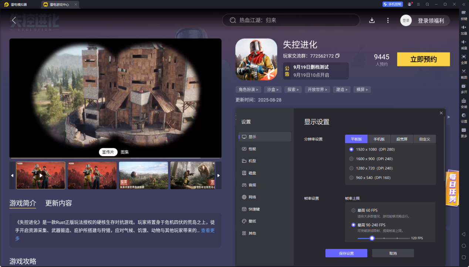The width and height of the screenshot is (469, 267).
Task: Click the download icon next to the search bar
Action: (x=372, y=20)
